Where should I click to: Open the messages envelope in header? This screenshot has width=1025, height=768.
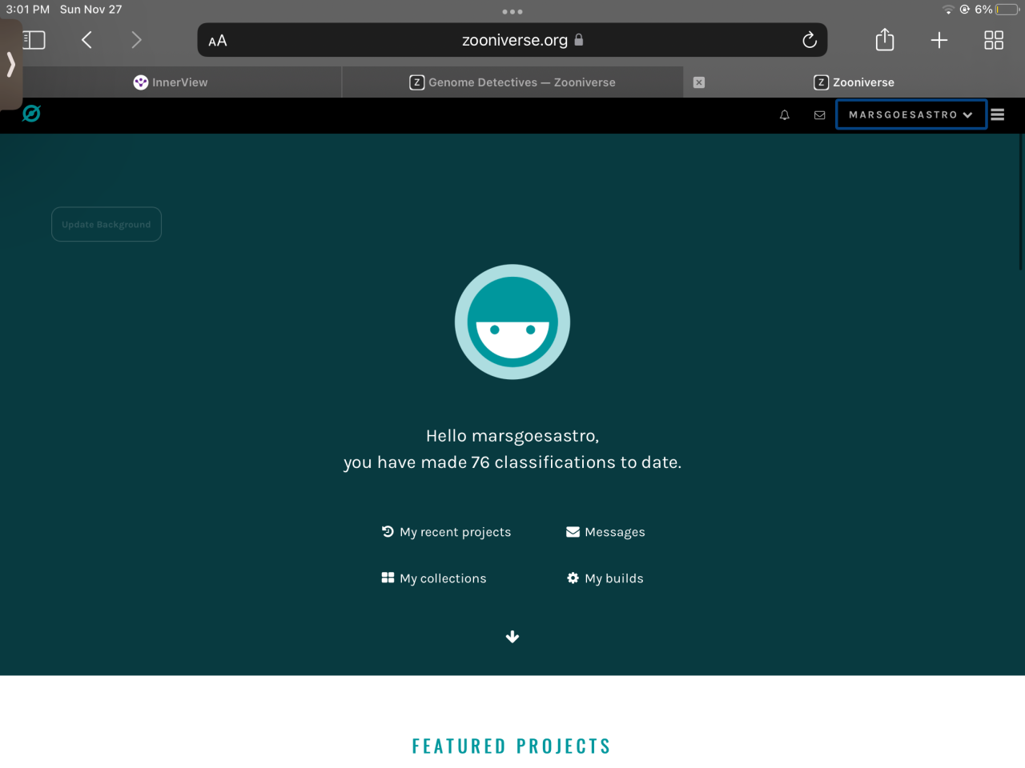coord(819,115)
